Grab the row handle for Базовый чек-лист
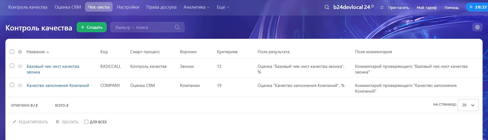The height and width of the screenshot is (140, 488). (20, 66)
